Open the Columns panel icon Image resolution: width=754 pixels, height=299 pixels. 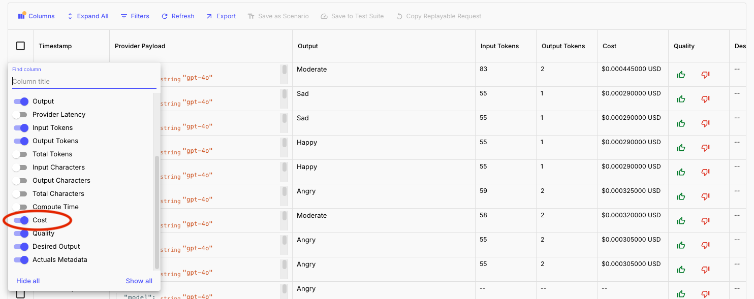(21, 16)
